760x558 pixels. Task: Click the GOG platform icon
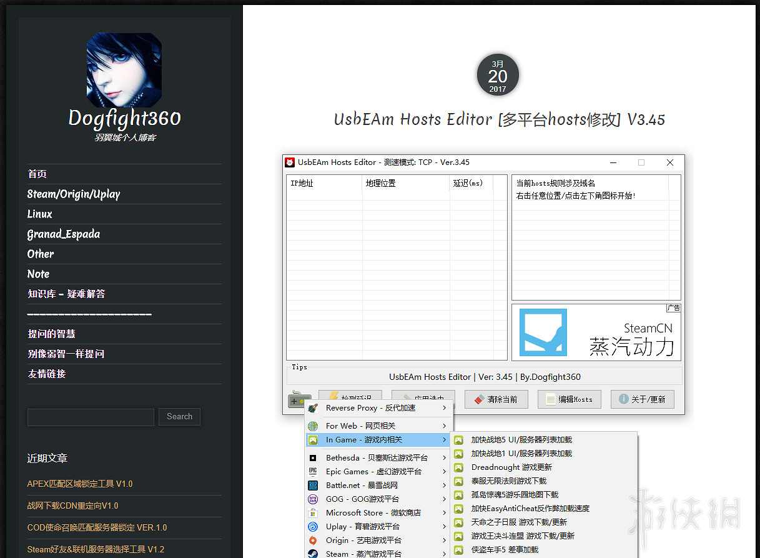(x=313, y=499)
